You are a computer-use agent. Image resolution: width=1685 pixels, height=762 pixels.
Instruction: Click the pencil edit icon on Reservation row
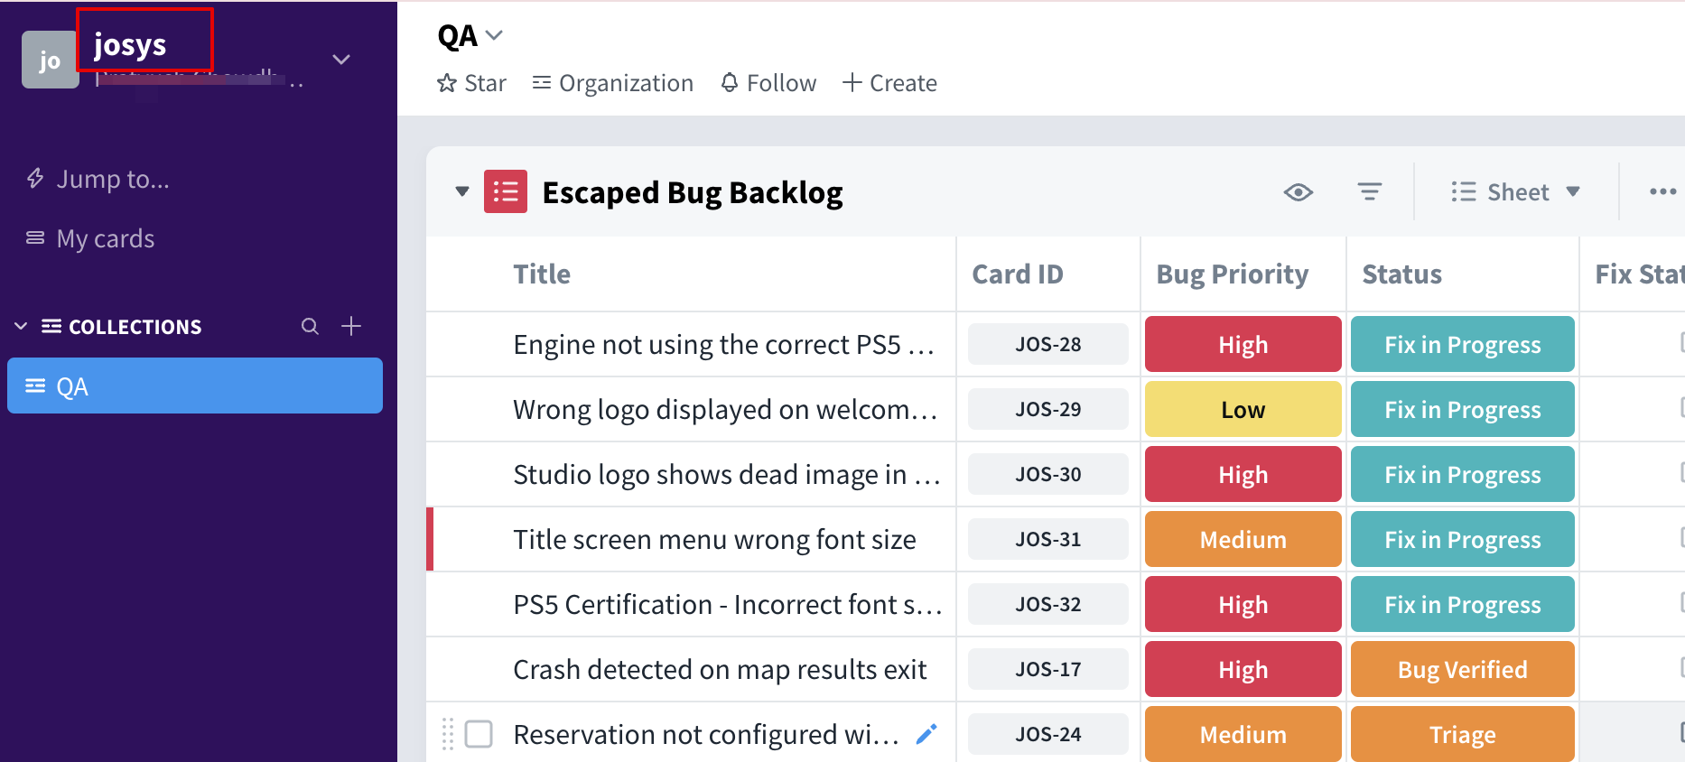click(926, 734)
